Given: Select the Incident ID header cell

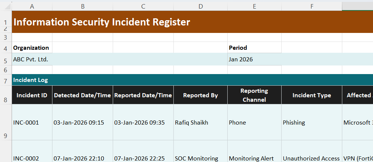Looking at the screenshot, I should point(32,95).
